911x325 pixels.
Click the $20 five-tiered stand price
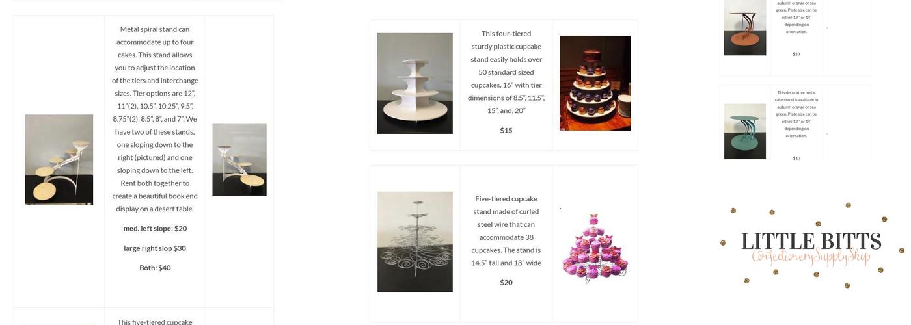click(506, 282)
